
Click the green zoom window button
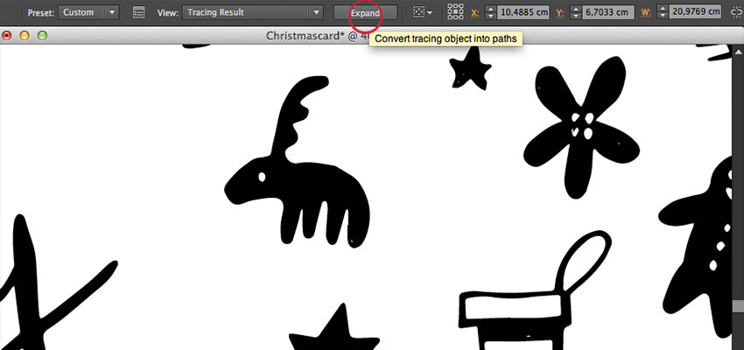point(42,36)
